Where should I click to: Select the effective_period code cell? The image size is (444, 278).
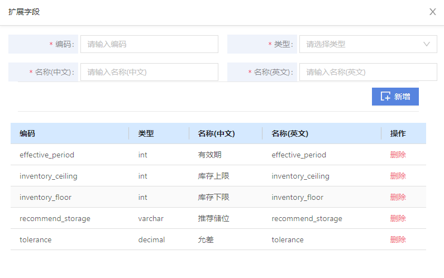[x=47, y=155]
